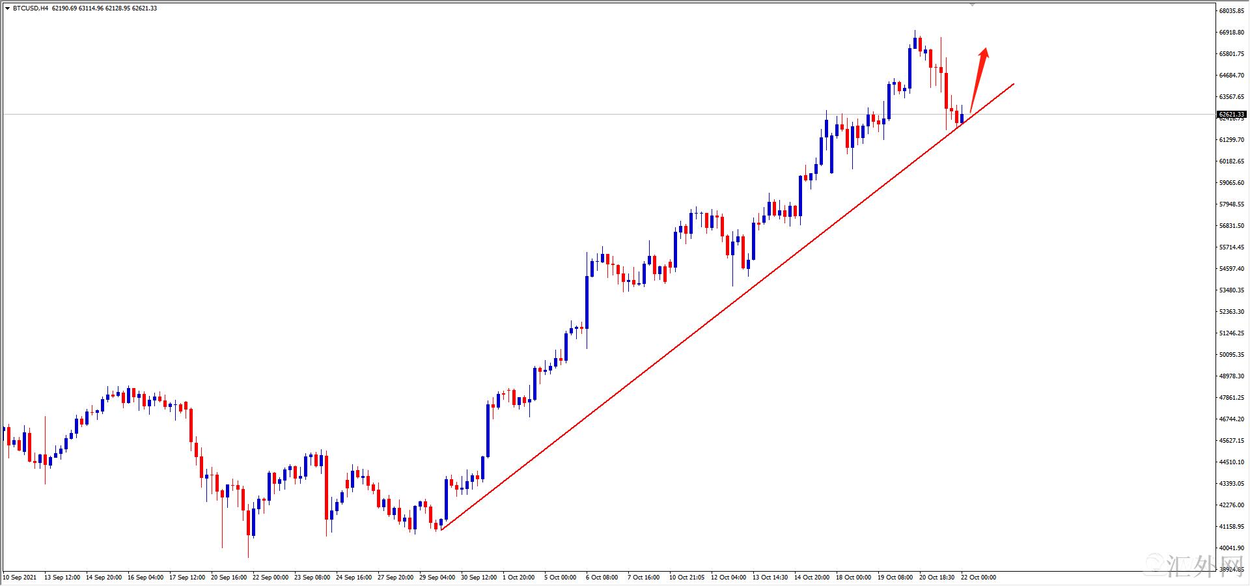Click the 24 Sep 16:00 time axis label

(x=354, y=578)
